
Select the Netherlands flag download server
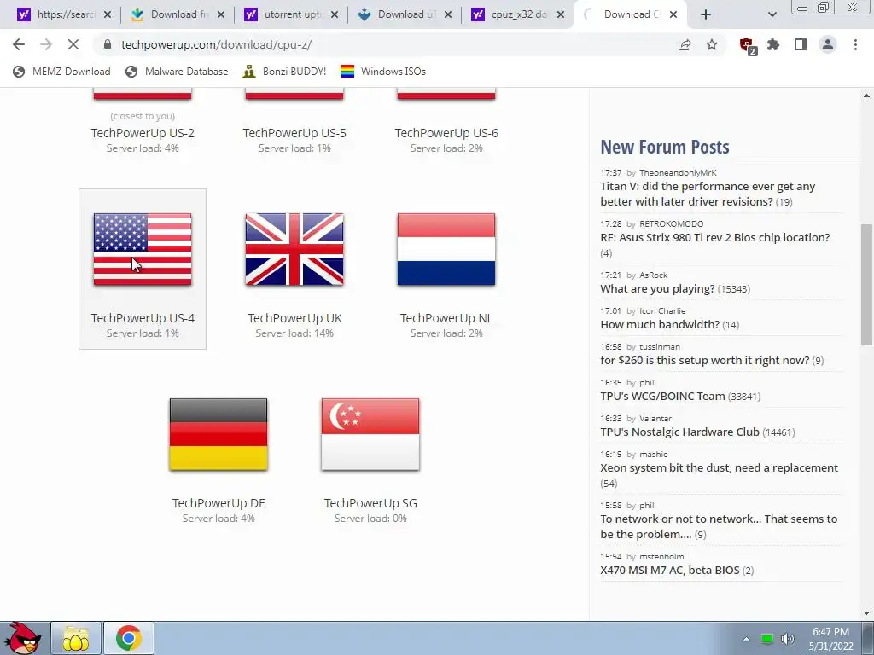tap(446, 249)
